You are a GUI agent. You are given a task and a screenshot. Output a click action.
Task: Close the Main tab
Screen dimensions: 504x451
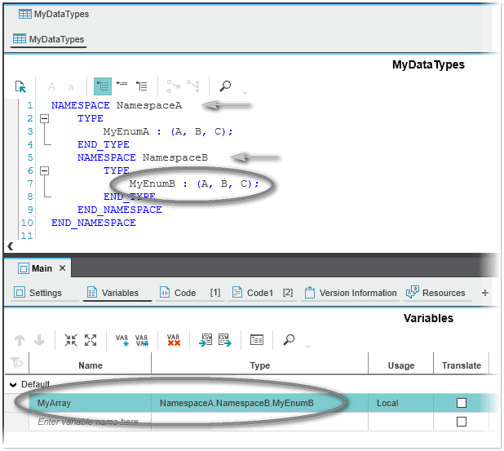(x=64, y=268)
